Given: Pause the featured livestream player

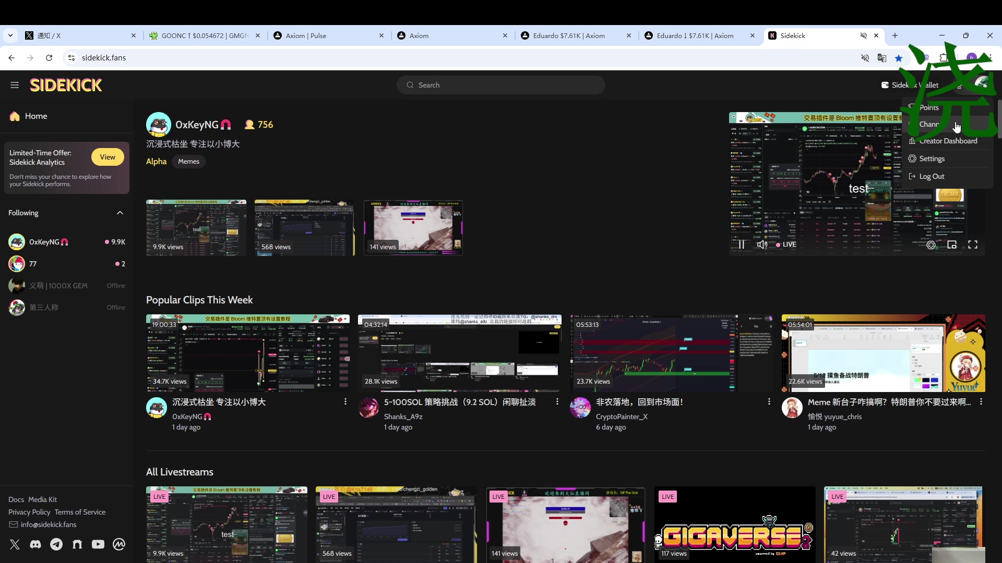Looking at the screenshot, I should [x=742, y=244].
